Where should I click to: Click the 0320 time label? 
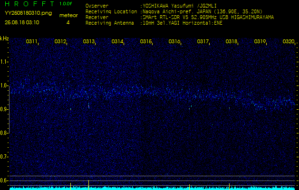point(288,41)
